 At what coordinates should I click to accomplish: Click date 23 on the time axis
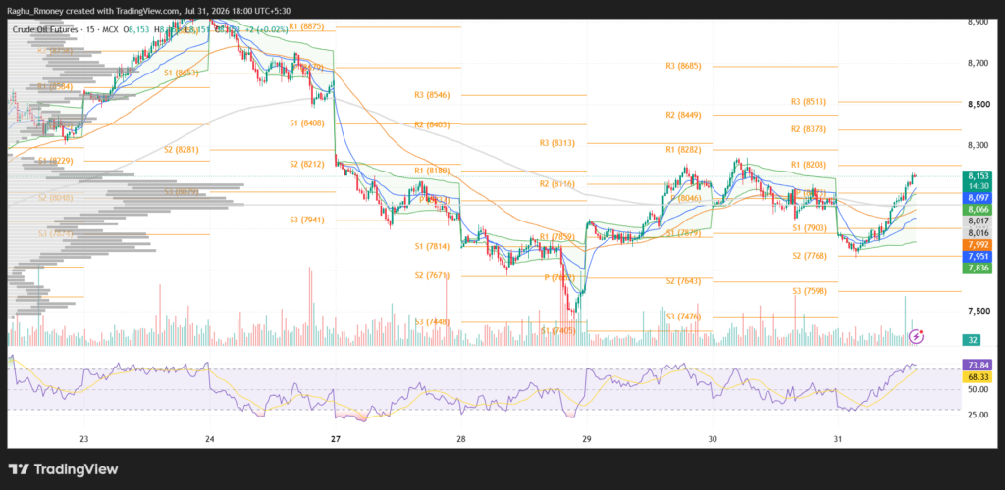pyautogui.click(x=84, y=439)
